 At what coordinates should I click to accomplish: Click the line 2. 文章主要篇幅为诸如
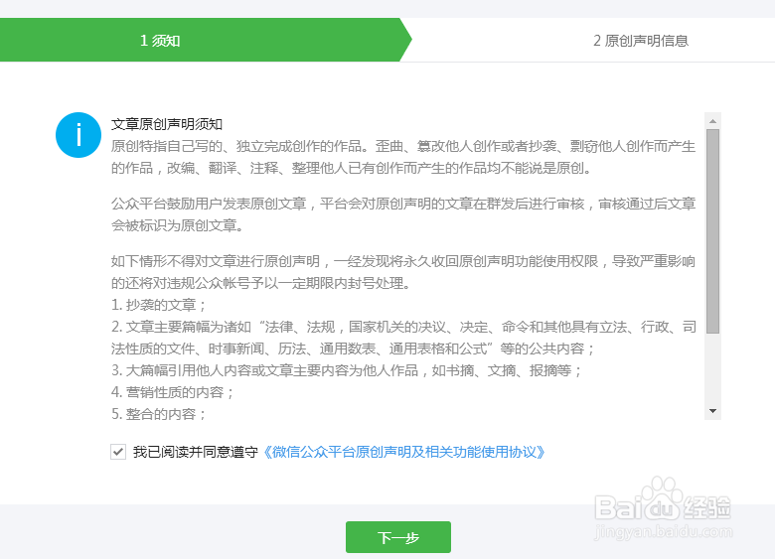tap(403, 338)
